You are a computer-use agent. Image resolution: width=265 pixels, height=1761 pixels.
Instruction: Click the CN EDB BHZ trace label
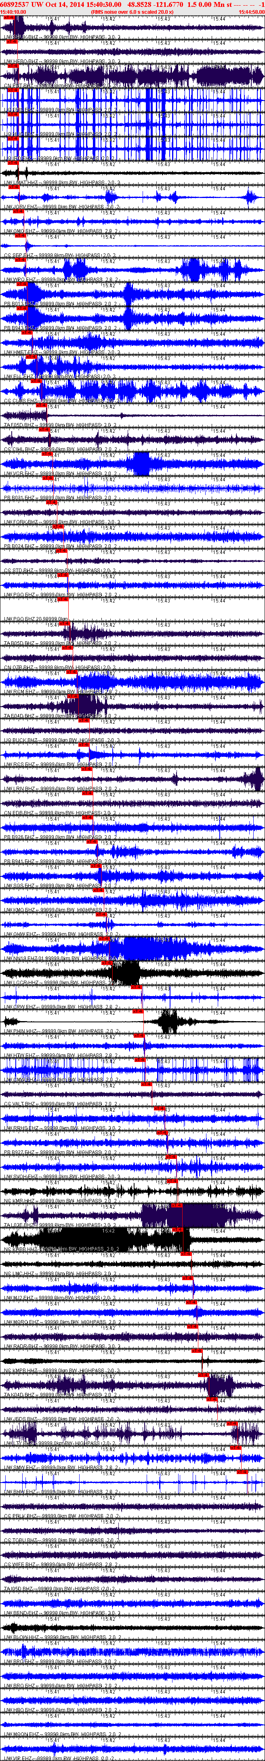[x=62, y=812]
